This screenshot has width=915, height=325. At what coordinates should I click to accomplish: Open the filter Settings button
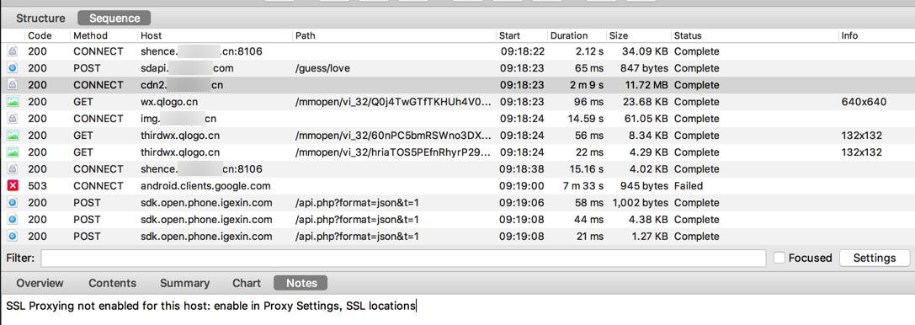874,258
